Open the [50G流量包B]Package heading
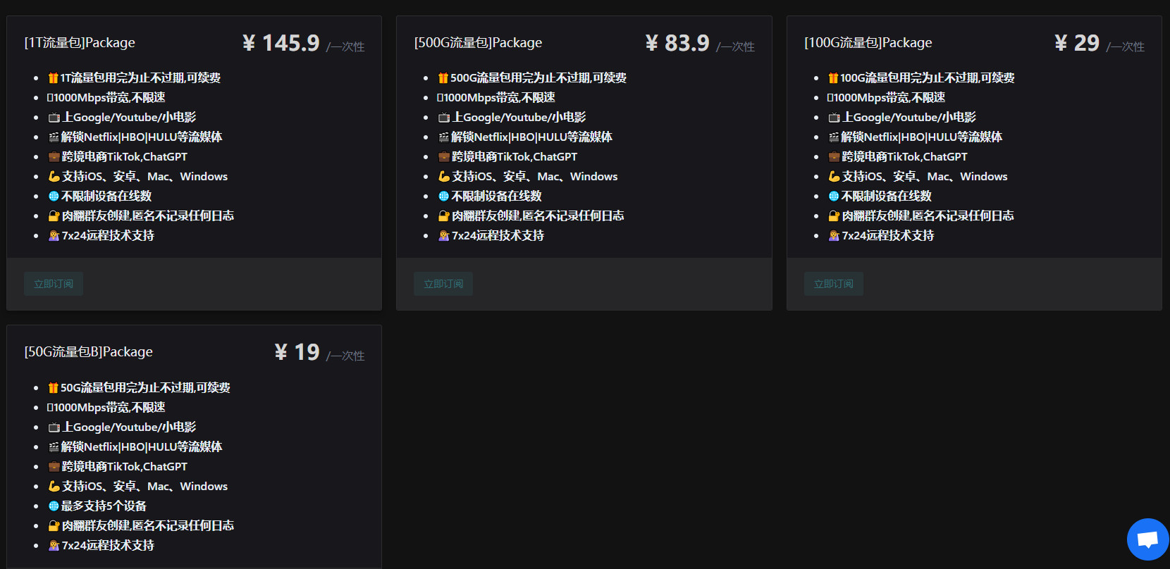 (x=89, y=352)
